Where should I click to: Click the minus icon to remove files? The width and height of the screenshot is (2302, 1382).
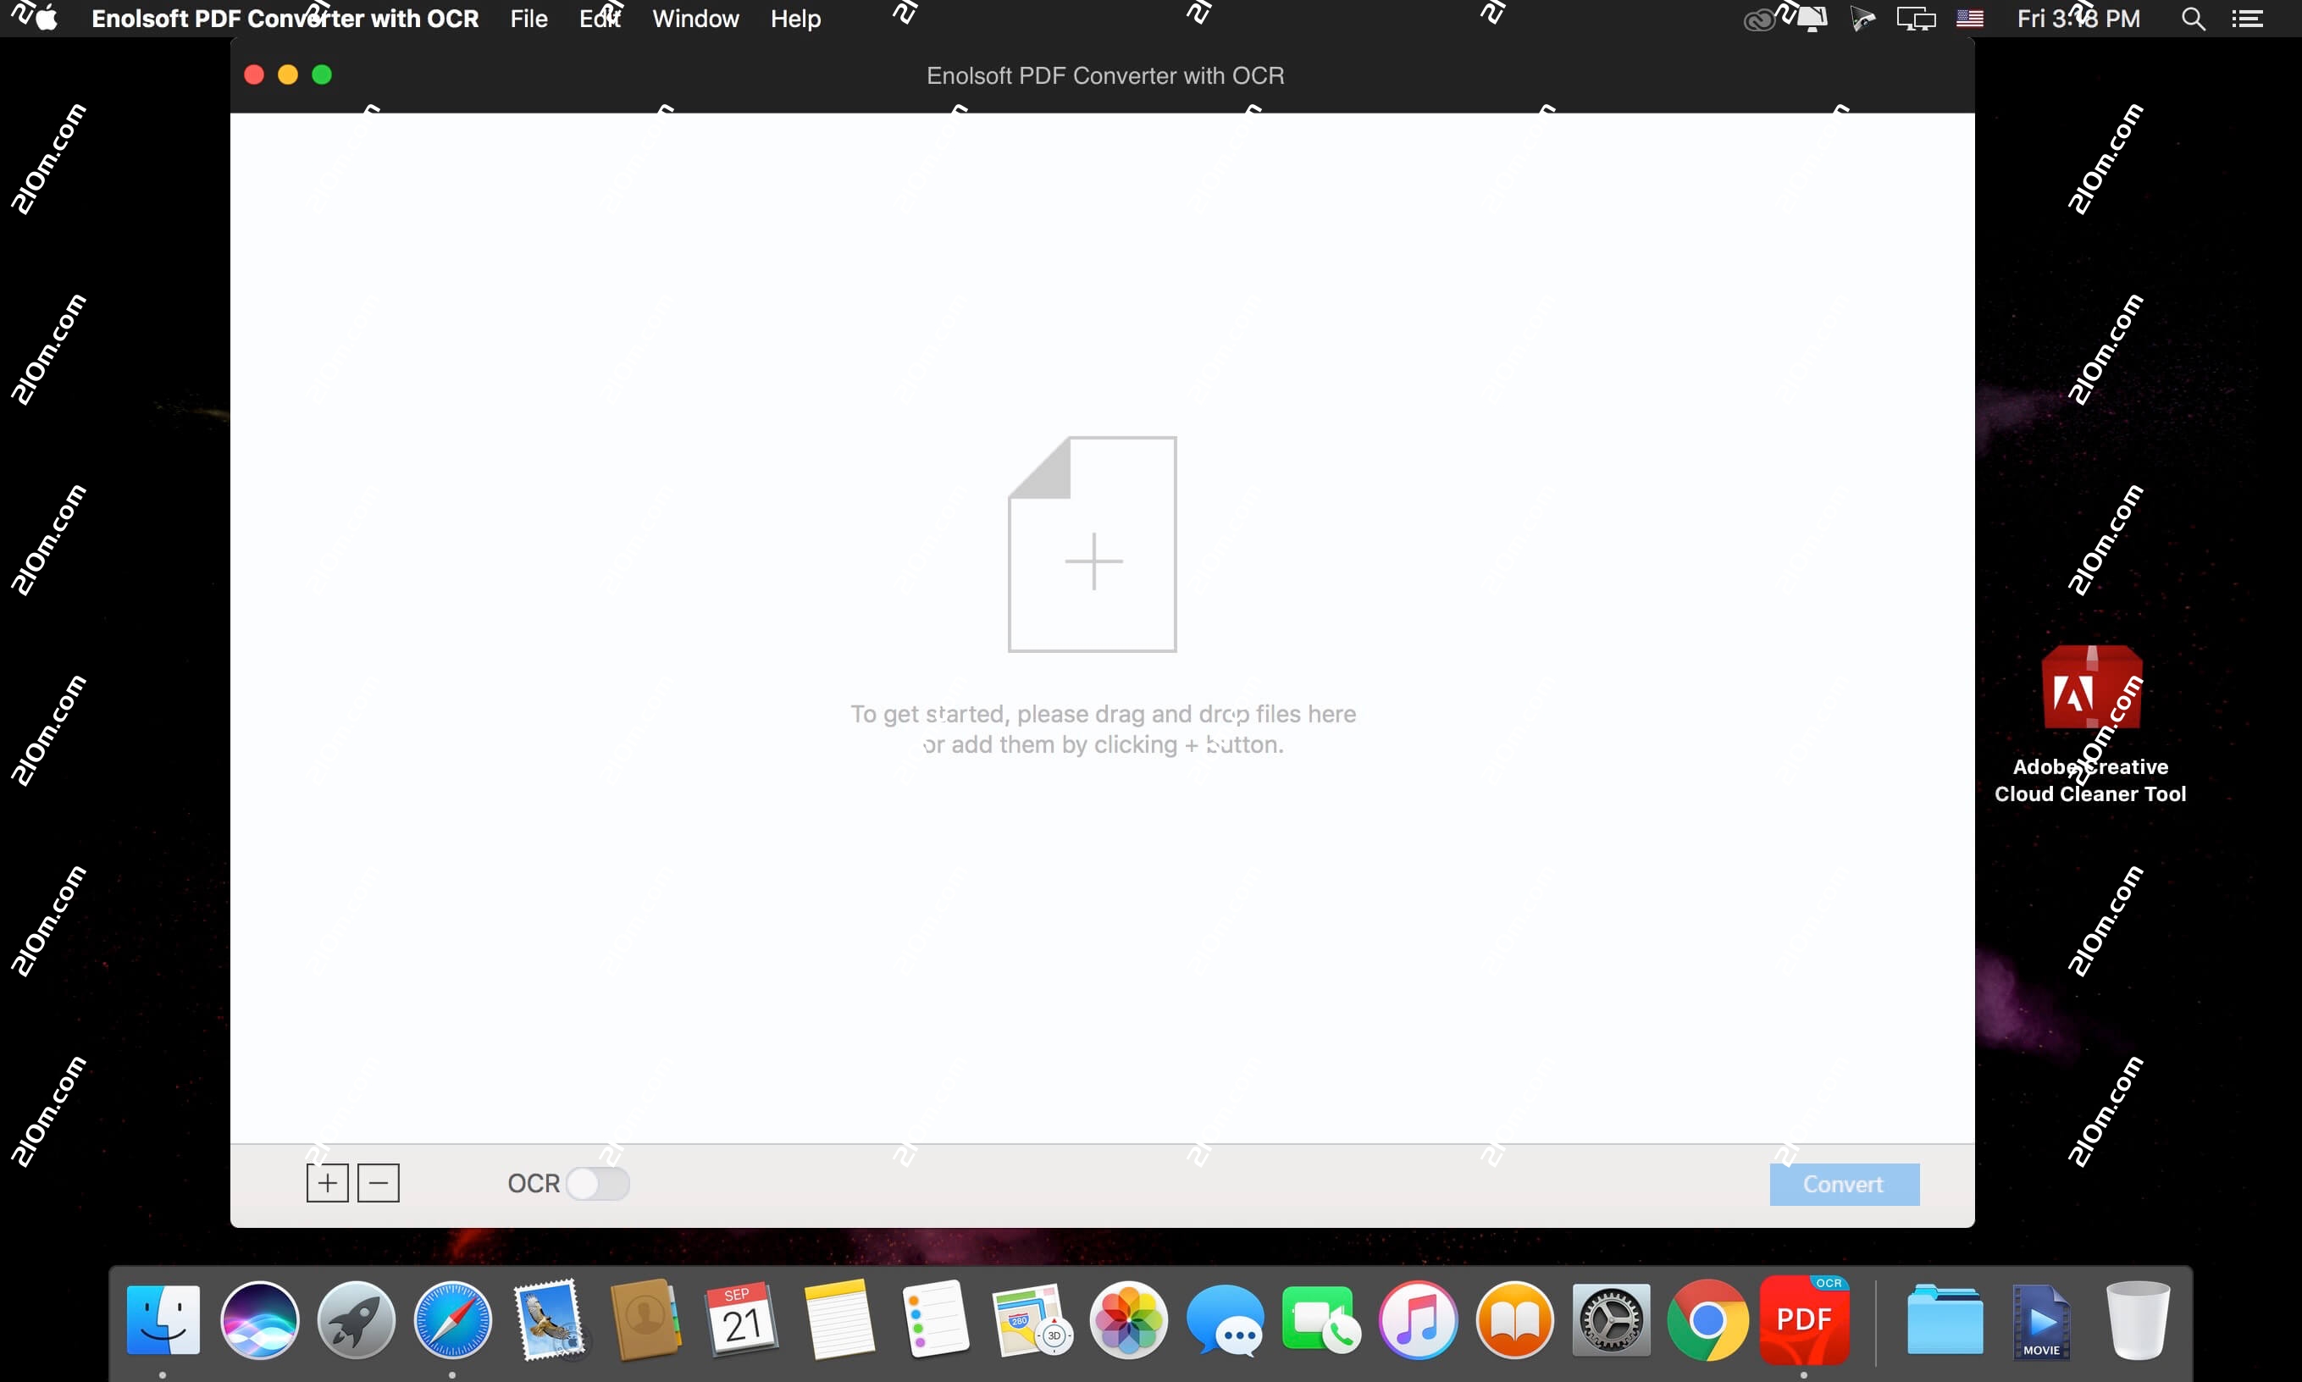(378, 1183)
